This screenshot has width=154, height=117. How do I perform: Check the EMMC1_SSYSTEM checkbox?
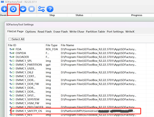click(x=13, y=99)
